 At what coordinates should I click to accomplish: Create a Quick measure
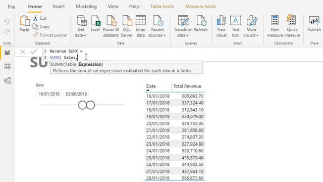tap(292, 26)
